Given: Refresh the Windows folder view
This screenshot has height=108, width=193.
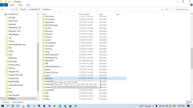Looking at the screenshot, I should (166, 9).
